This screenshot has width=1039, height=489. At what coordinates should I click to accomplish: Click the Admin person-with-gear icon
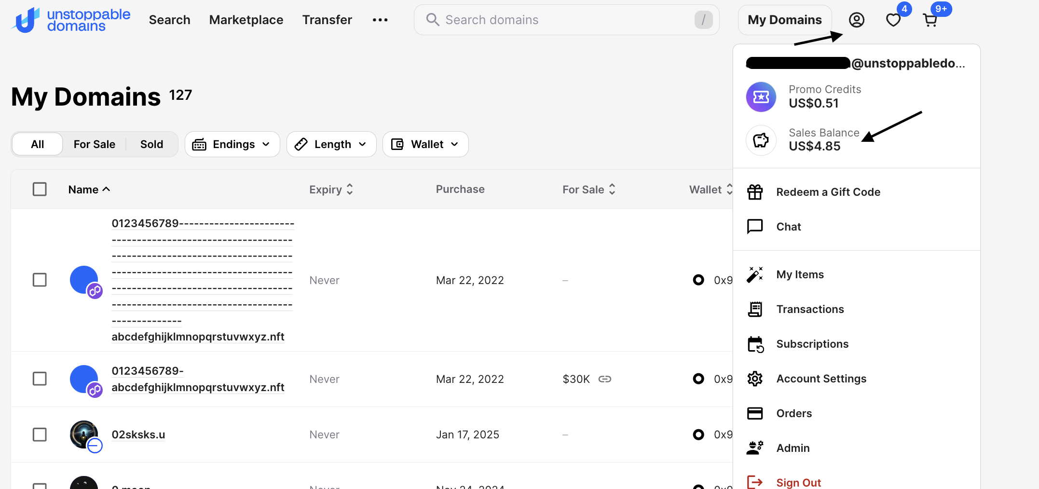click(x=755, y=448)
